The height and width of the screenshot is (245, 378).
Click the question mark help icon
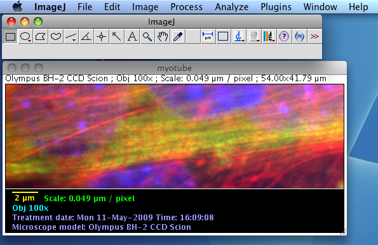pyautogui.click(x=284, y=37)
